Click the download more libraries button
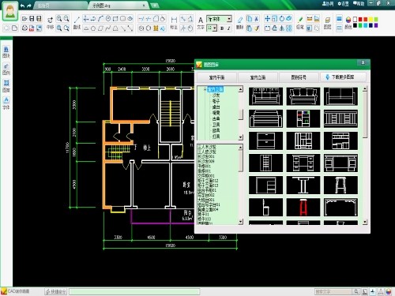 click(343, 77)
